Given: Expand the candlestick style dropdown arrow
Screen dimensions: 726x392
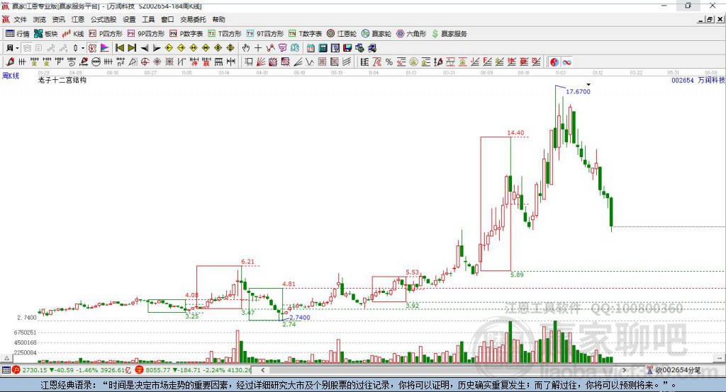Looking at the screenshot, I should 83,48.
